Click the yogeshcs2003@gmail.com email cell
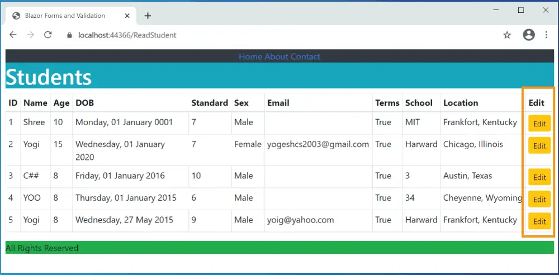This screenshot has width=559, height=275. coord(318,144)
